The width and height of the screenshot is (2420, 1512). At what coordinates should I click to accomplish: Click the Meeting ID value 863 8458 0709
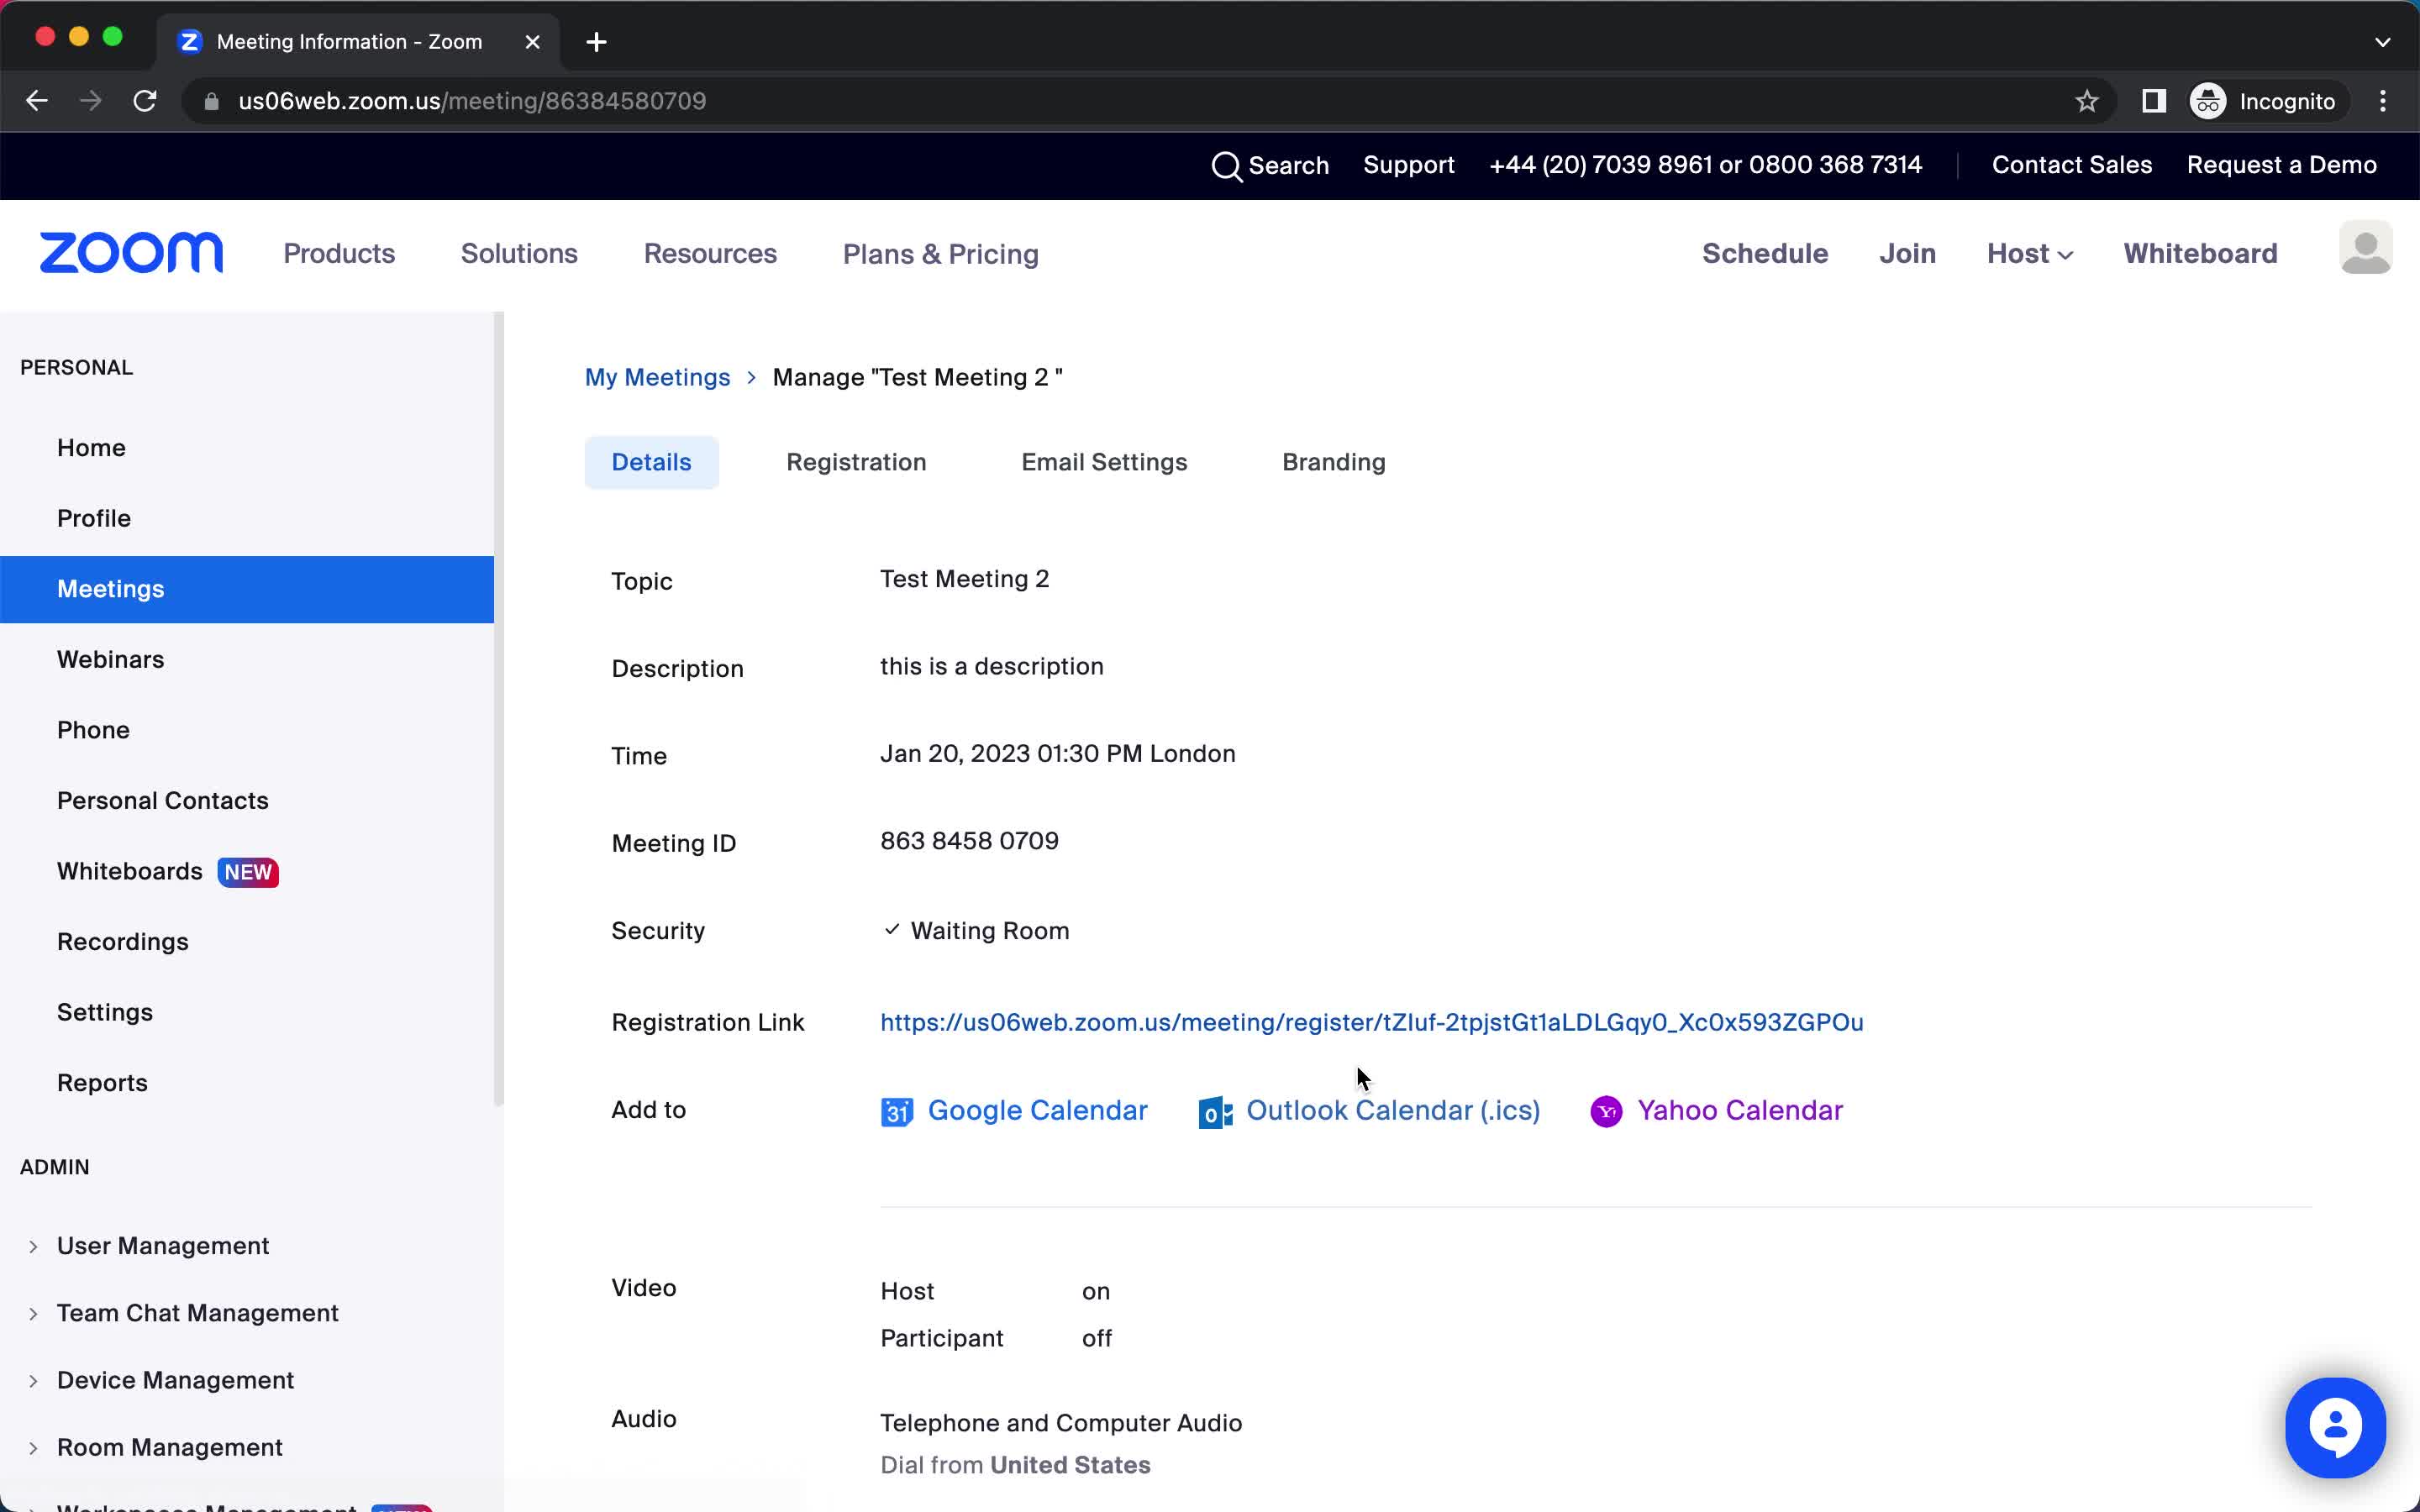coord(969,841)
